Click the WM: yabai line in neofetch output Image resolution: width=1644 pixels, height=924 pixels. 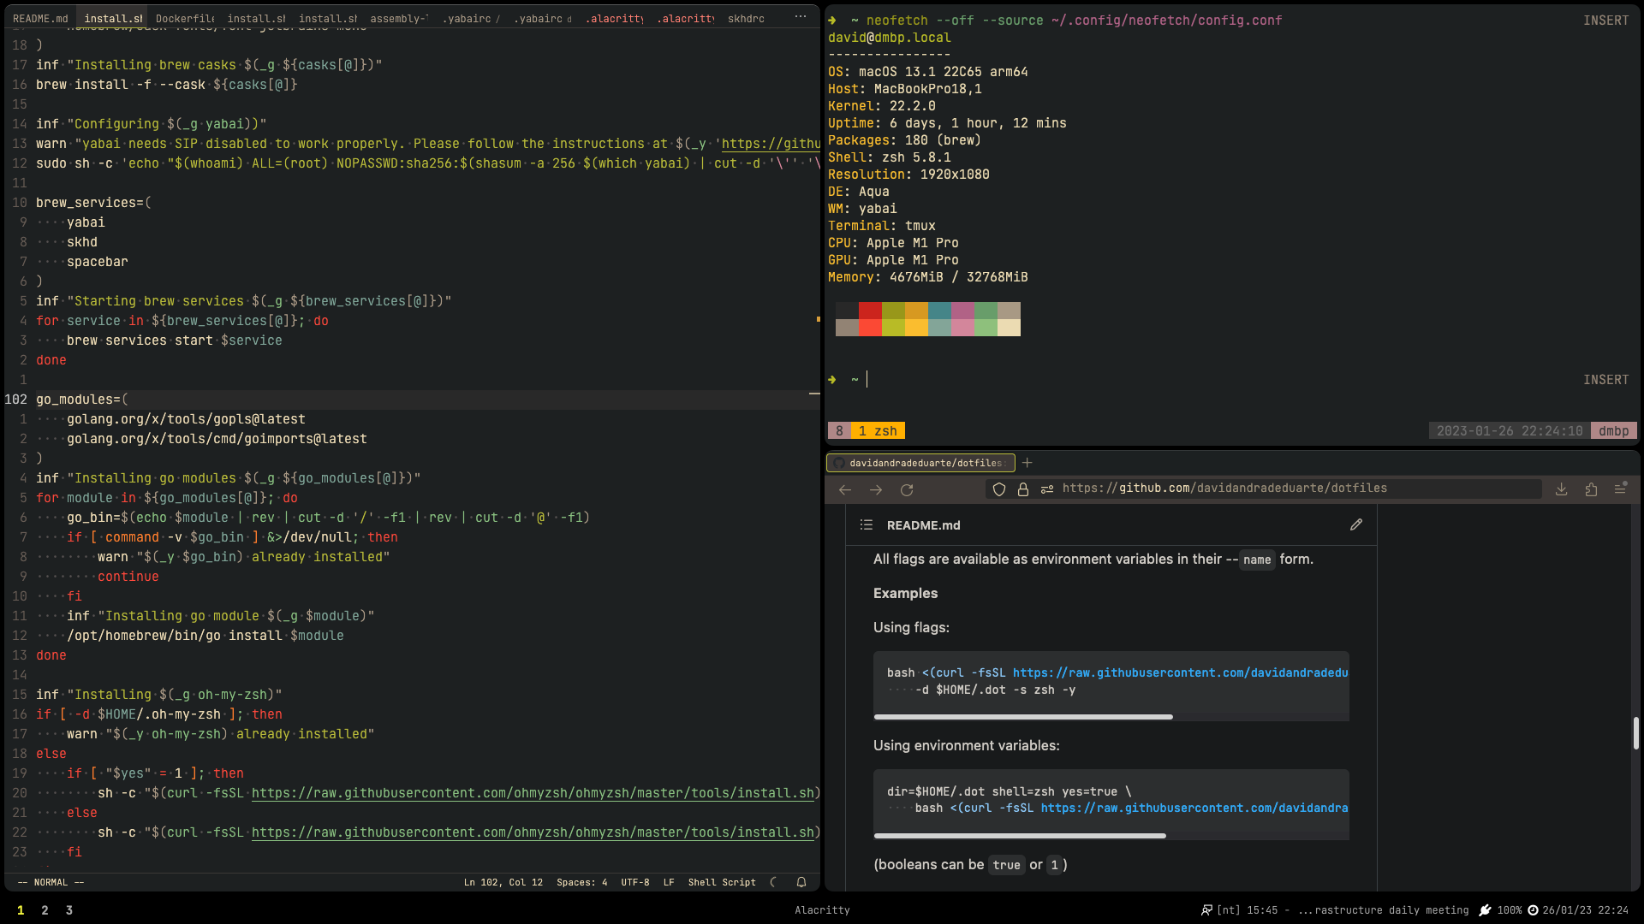(862, 209)
